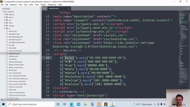
Task: Open the tab list dropdown arrow at top right
Action: [188, 8]
